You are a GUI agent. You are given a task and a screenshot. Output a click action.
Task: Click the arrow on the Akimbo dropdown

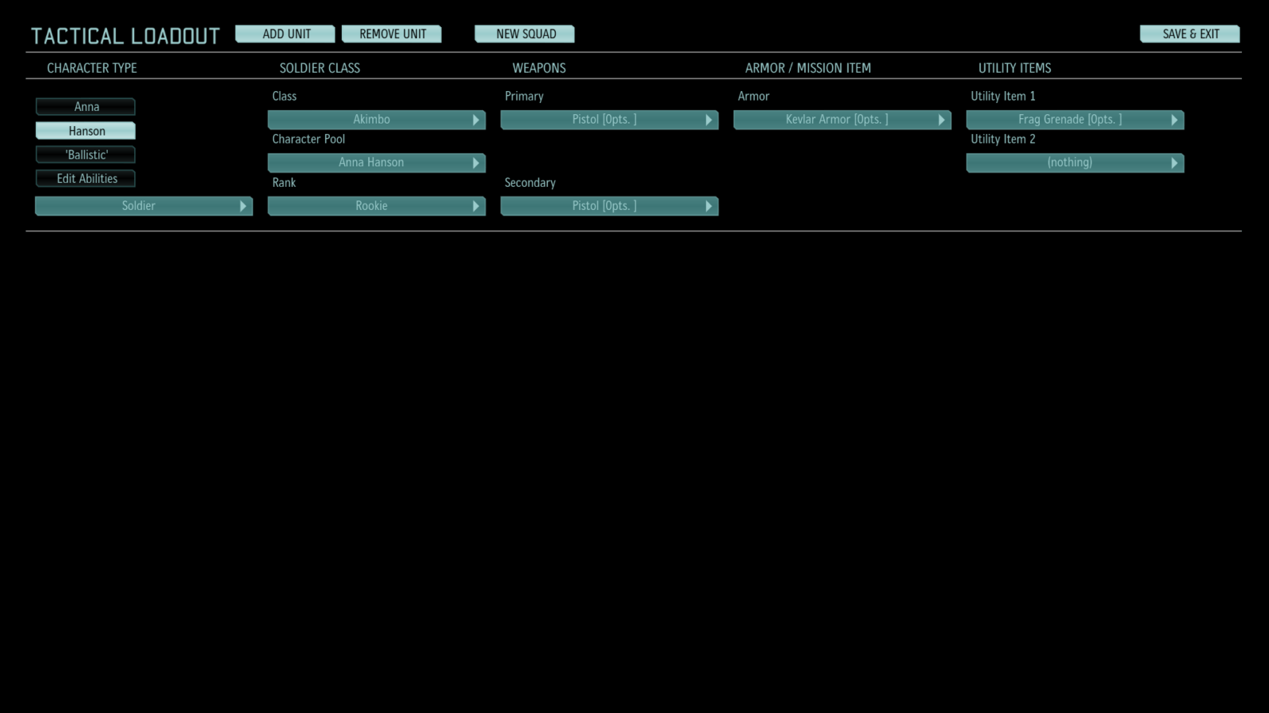coord(476,120)
